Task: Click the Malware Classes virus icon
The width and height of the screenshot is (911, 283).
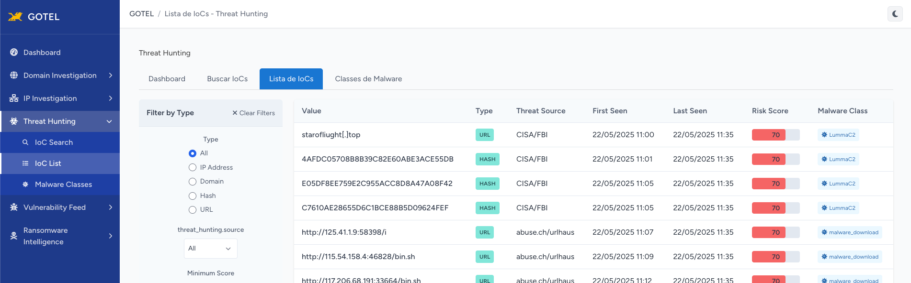Action: click(x=25, y=185)
